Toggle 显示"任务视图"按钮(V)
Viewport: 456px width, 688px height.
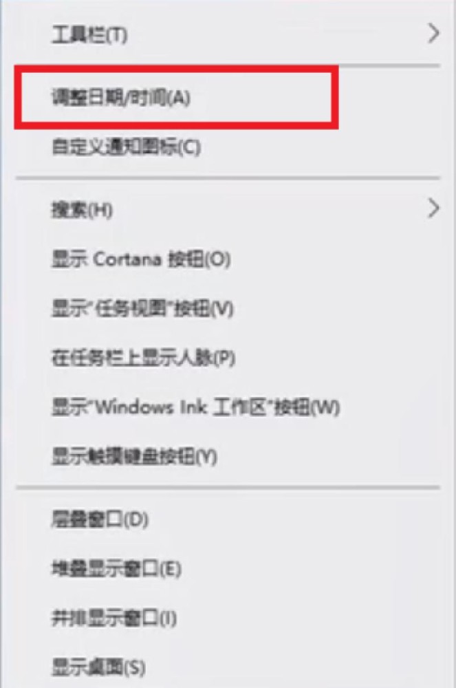coord(228,308)
